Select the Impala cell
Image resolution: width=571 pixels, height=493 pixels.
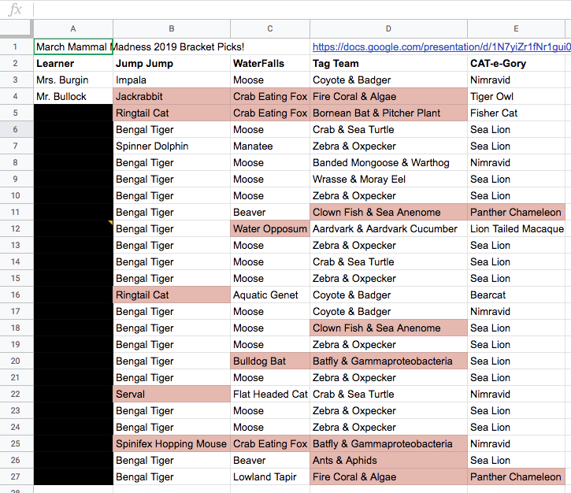[172, 80]
